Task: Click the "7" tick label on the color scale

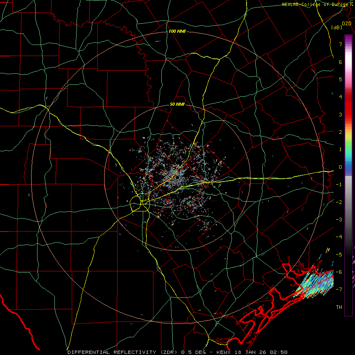Action: [340, 44]
